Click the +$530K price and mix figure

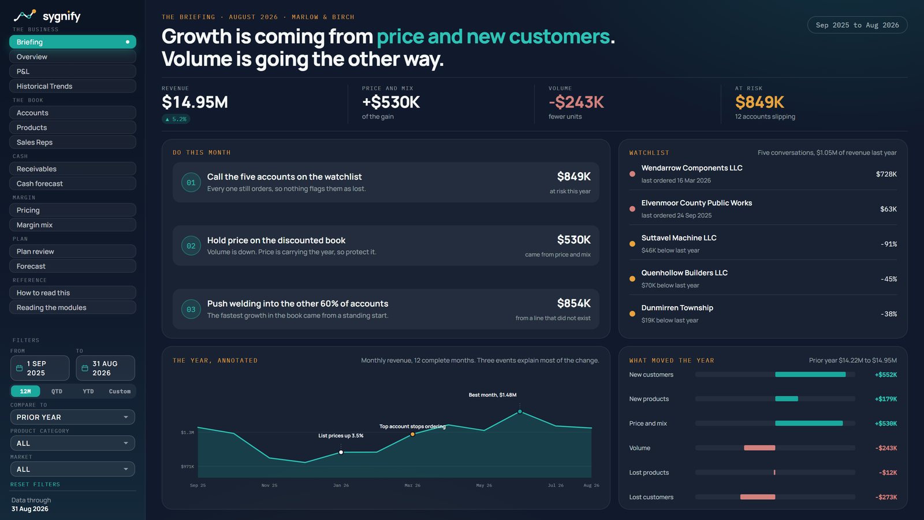click(391, 102)
